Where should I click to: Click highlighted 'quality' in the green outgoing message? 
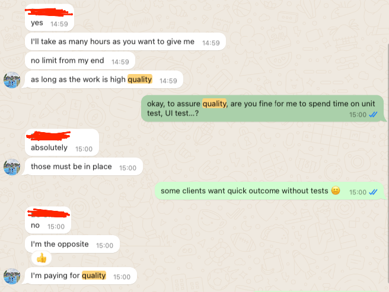pyautogui.click(x=214, y=104)
